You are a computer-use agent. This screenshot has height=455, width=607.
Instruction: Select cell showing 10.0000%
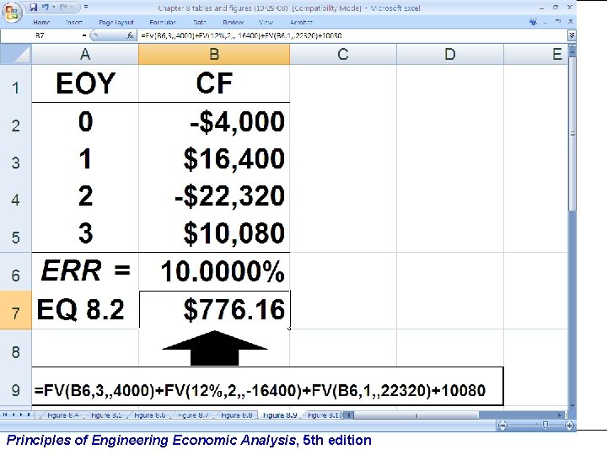tap(214, 271)
